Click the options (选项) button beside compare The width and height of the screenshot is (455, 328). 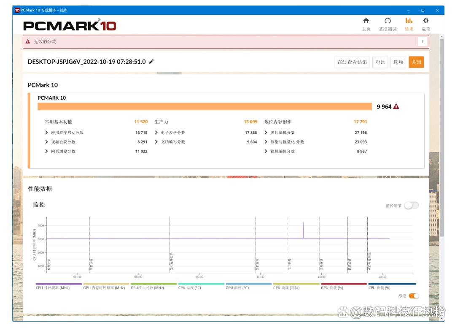[x=398, y=62]
